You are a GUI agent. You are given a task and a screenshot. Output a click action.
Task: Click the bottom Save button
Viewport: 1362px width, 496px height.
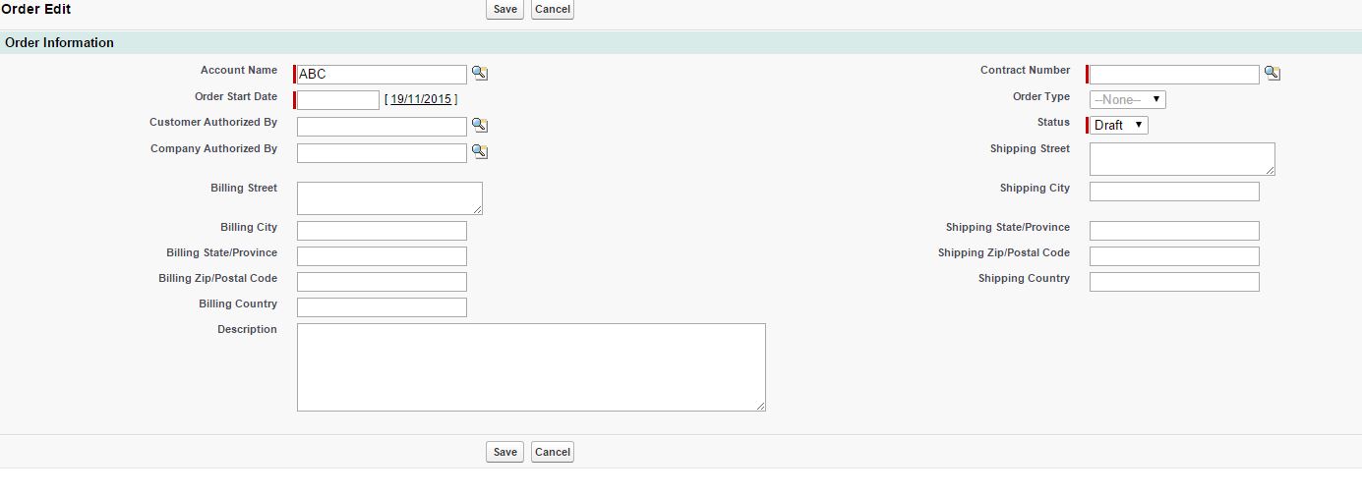click(x=504, y=452)
